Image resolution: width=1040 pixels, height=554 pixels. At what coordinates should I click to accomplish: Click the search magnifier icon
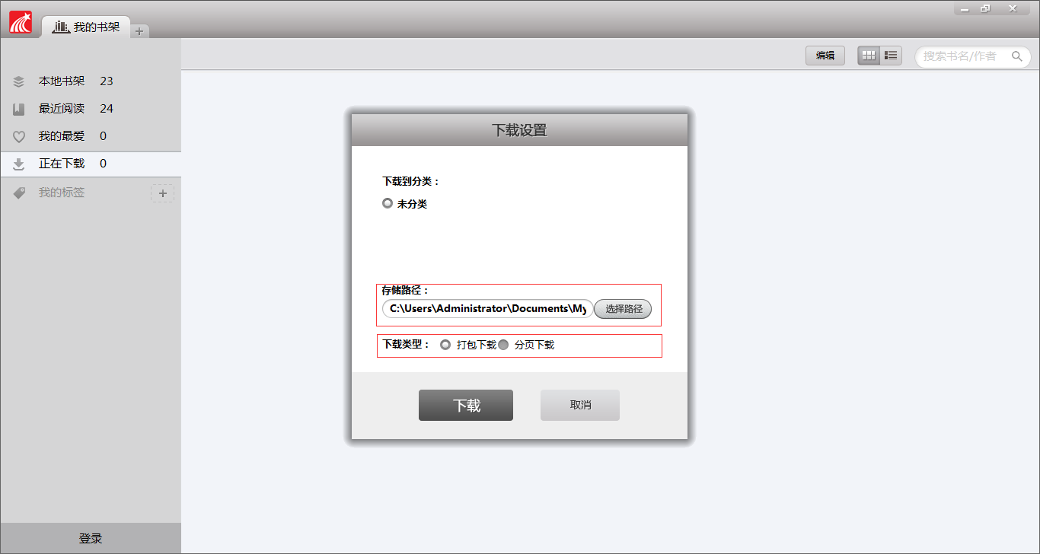click(1016, 56)
